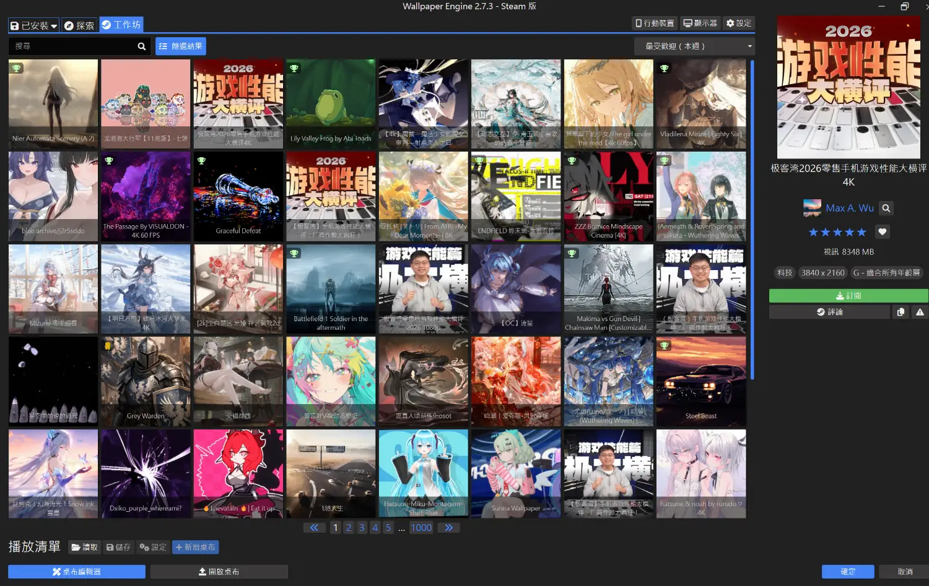Image resolution: width=929 pixels, height=586 pixels.
Task: Open the 顯示器 monitor settings
Action: coord(700,24)
